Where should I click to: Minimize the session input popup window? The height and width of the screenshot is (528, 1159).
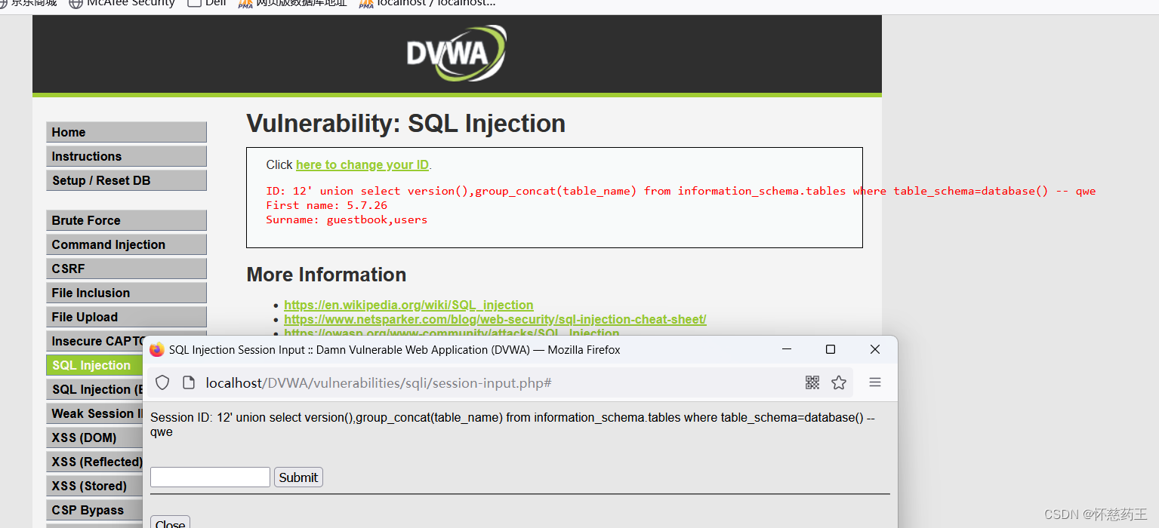pyautogui.click(x=787, y=349)
